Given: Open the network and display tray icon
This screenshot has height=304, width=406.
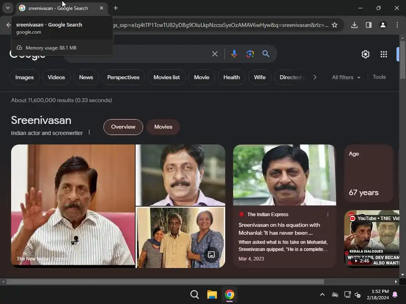Looking at the screenshot, I should (x=347, y=294).
